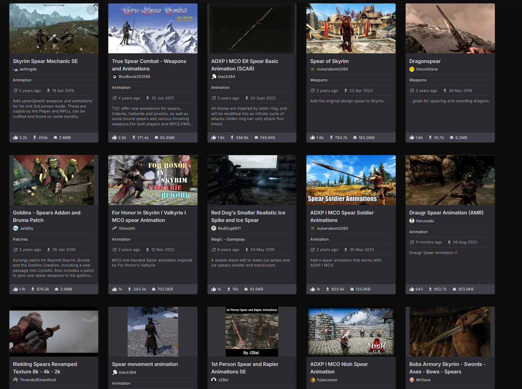The height and width of the screenshot is (389, 522).
Task: Click black364's avatar on Spear movement animation card
Action: click(115, 372)
